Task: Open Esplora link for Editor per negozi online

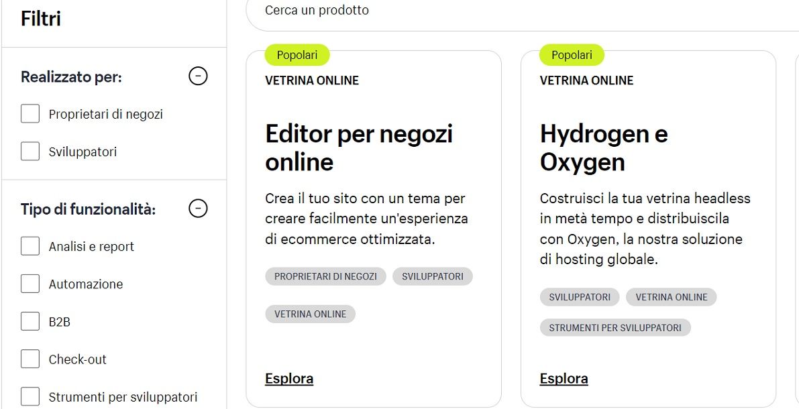Action: 289,378
